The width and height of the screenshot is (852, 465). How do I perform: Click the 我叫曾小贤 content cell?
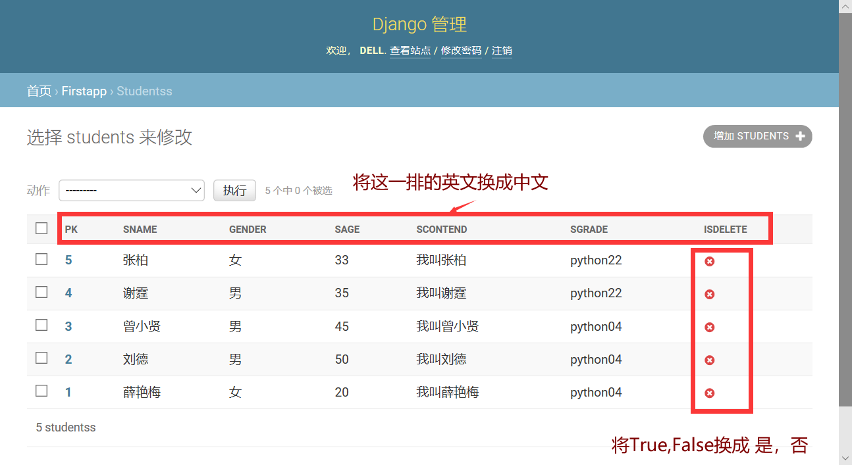pos(448,326)
